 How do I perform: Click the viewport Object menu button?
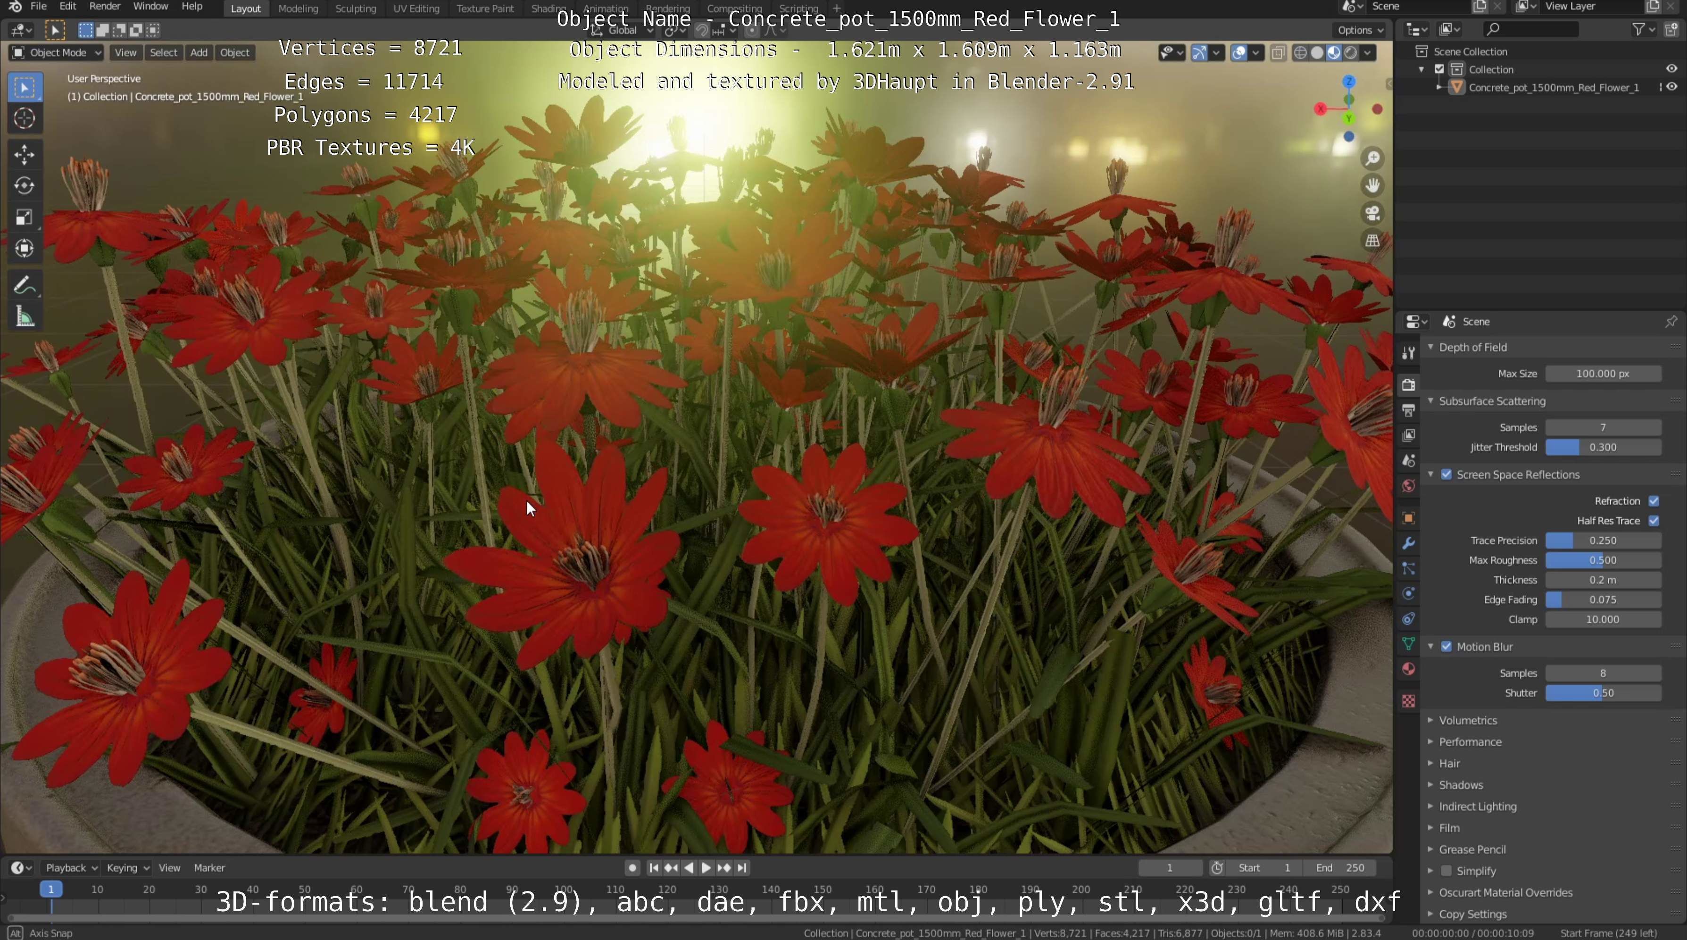click(x=234, y=53)
